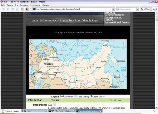
Task: Click the URL address field
Action: coord(74,9)
